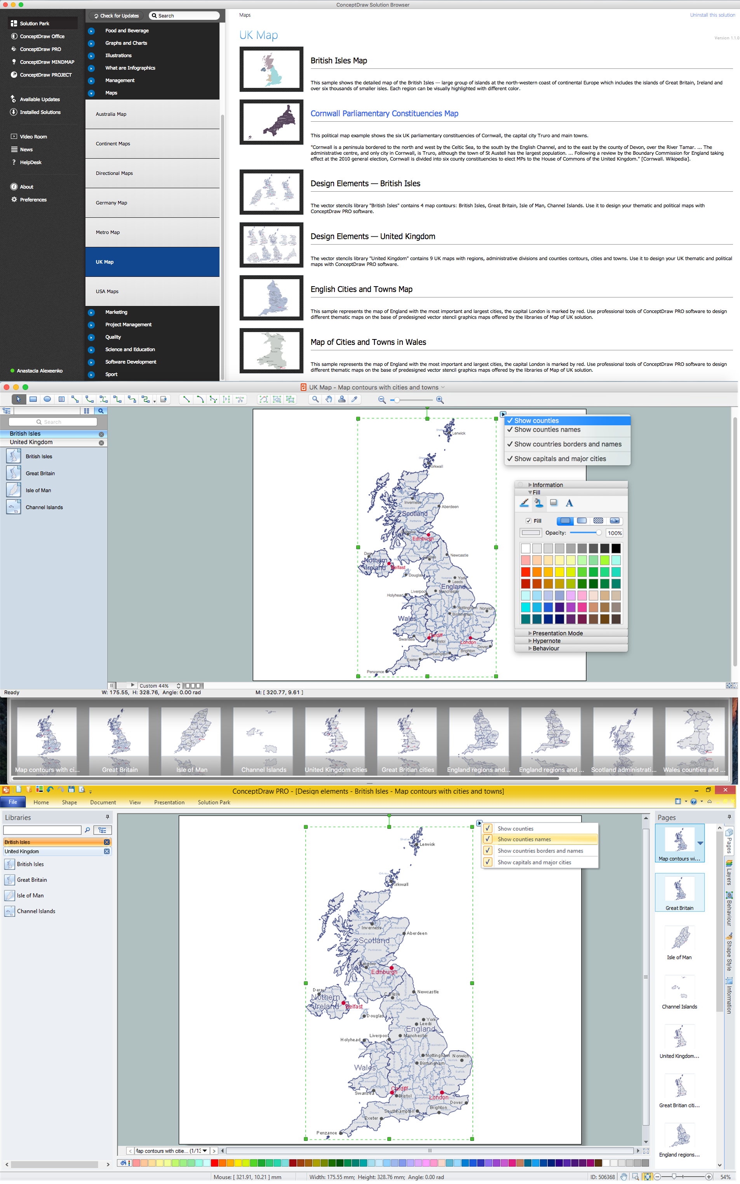Select the Metro Map solution
Image resolution: width=740 pixels, height=1184 pixels.
click(152, 233)
